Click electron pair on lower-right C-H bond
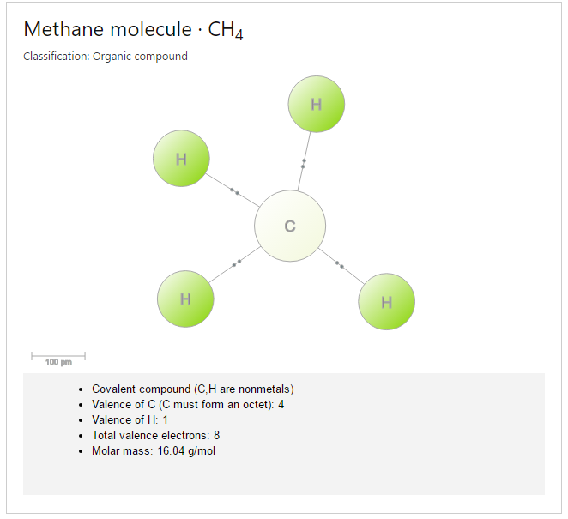Image resolution: width=568 pixels, height=519 pixels. click(340, 265)
